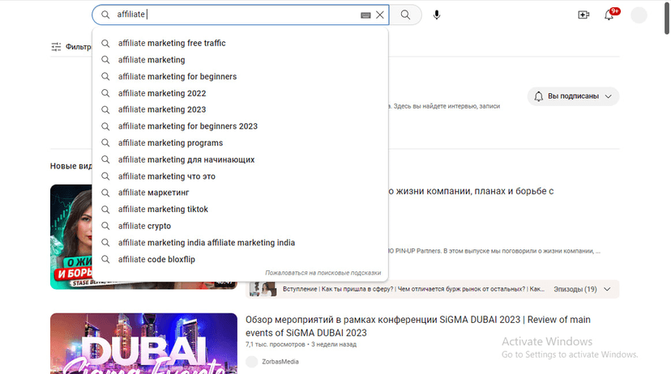
Task: Start voice search with the microphone
Action: tap(437, 15)
